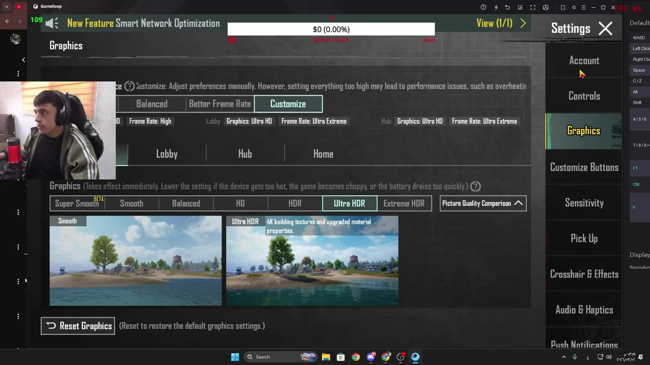The image size is (650, 365).
Task: Choose the Customize preset mode
Action: [x=288, y=104]
